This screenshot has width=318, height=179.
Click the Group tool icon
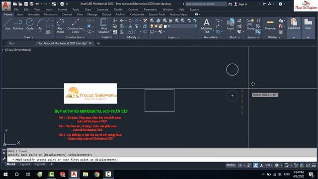click(250, 24)
